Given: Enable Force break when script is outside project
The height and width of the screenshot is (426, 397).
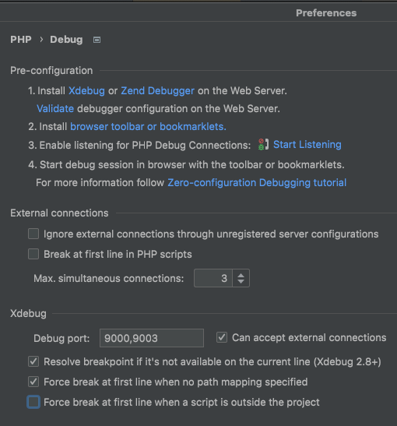Looking at the screenshot, I should (x=33, y=402).
